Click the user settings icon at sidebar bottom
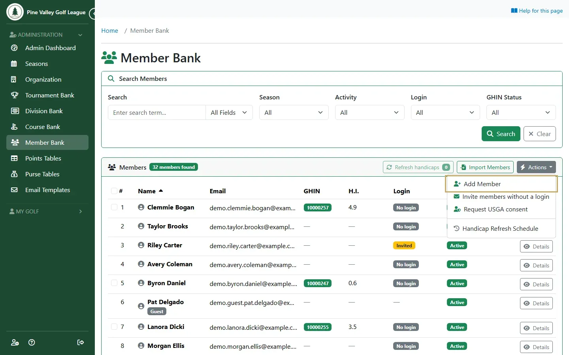The height and width of the screenshot is (355, 569). click(15, 342)
